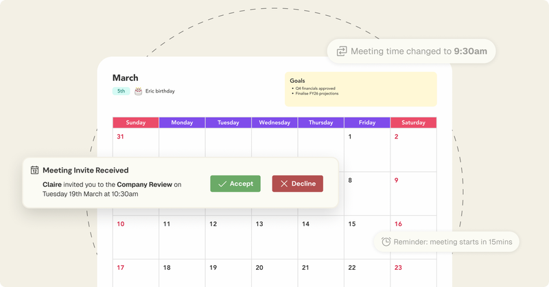
Task: Decline the Company Review meeting invite
Action: pyautogui.click(x=298, y=184)
